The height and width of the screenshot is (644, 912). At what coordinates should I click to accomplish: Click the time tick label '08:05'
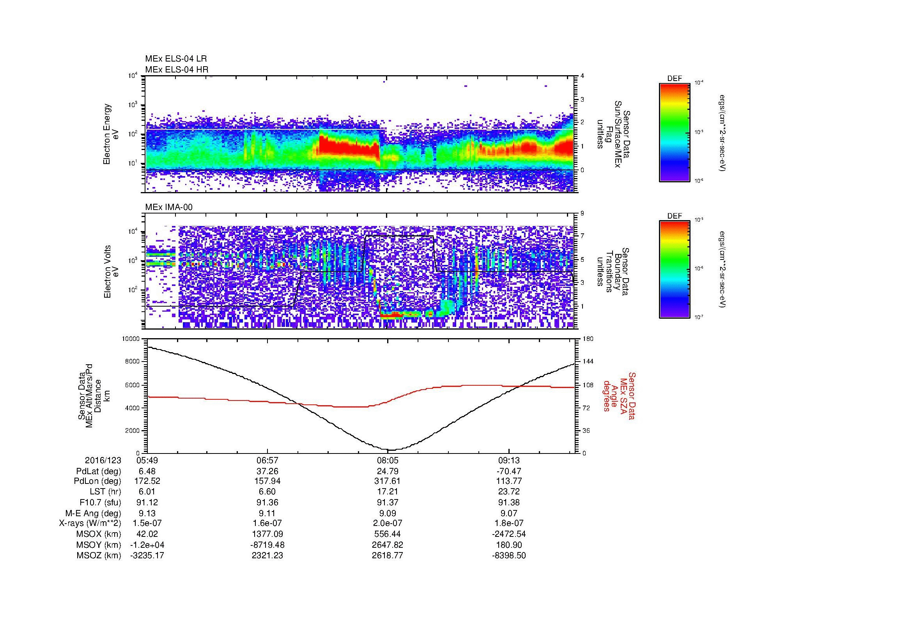click(388, 460)
